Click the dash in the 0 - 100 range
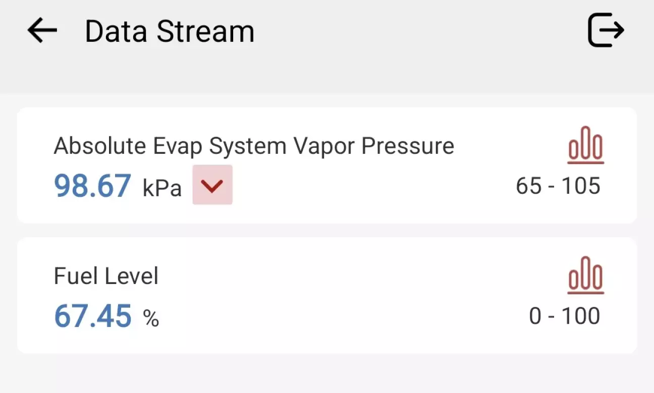This screenshot has height=393, width=654. [552, 317]
